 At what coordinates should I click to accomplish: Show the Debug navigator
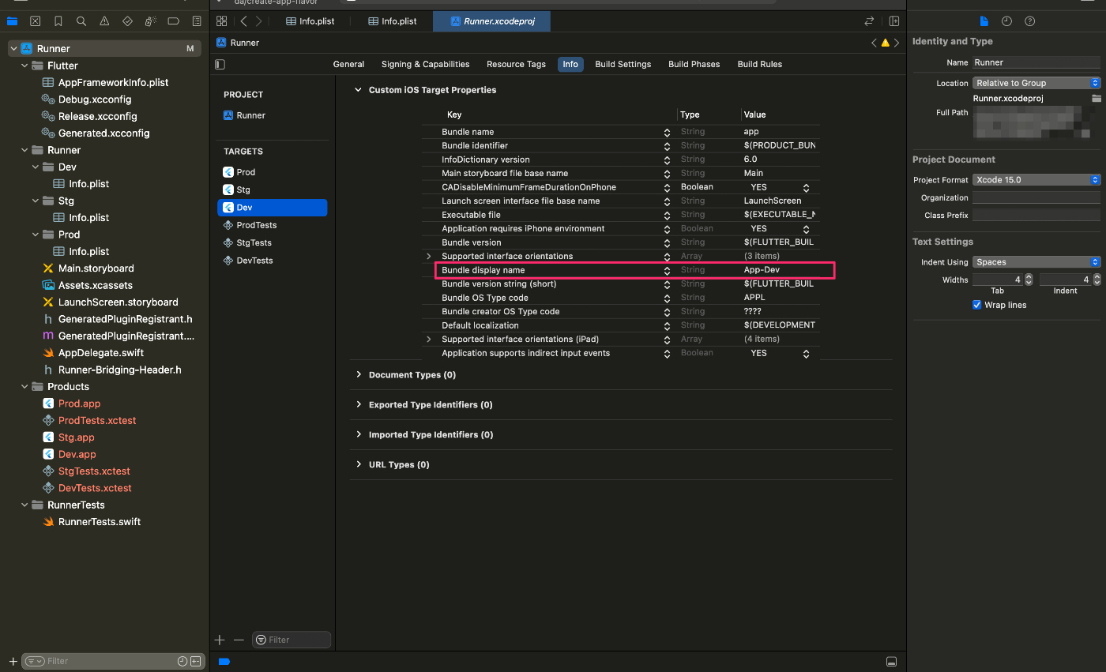tap(151, 21)
